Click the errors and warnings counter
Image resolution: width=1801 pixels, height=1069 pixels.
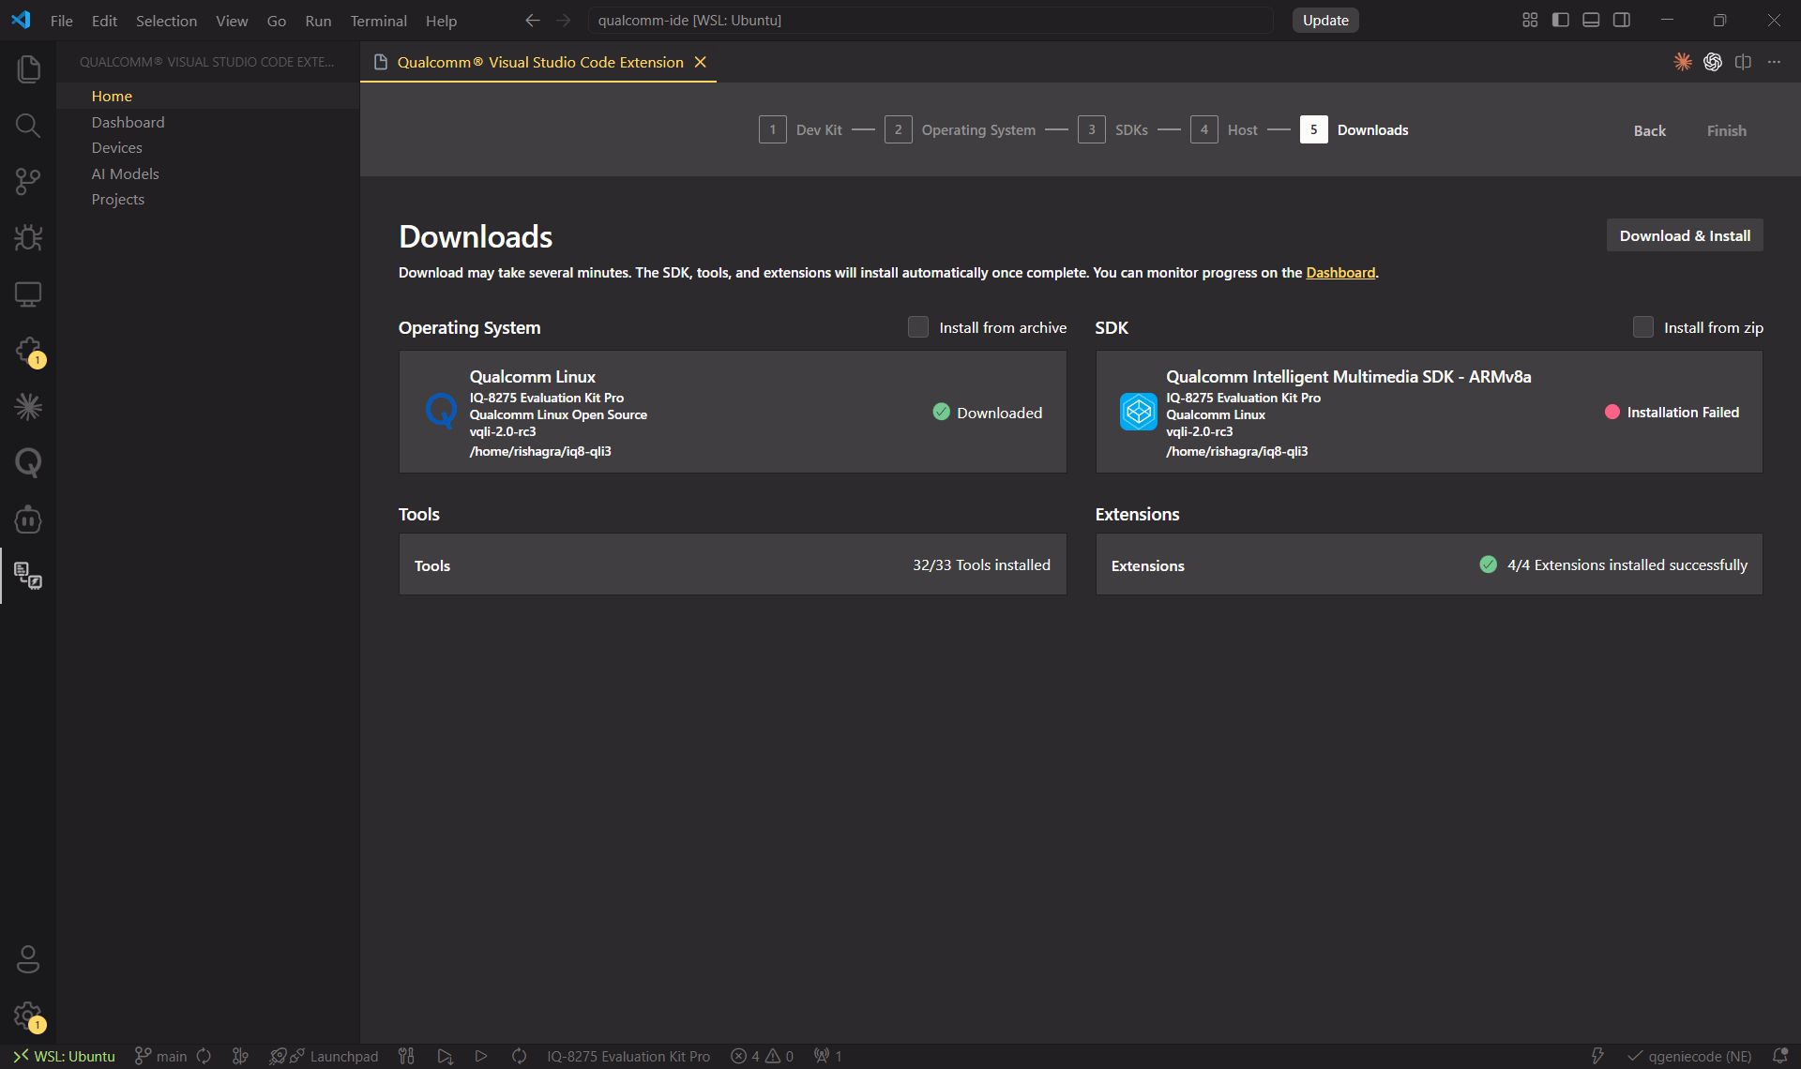763,1056
